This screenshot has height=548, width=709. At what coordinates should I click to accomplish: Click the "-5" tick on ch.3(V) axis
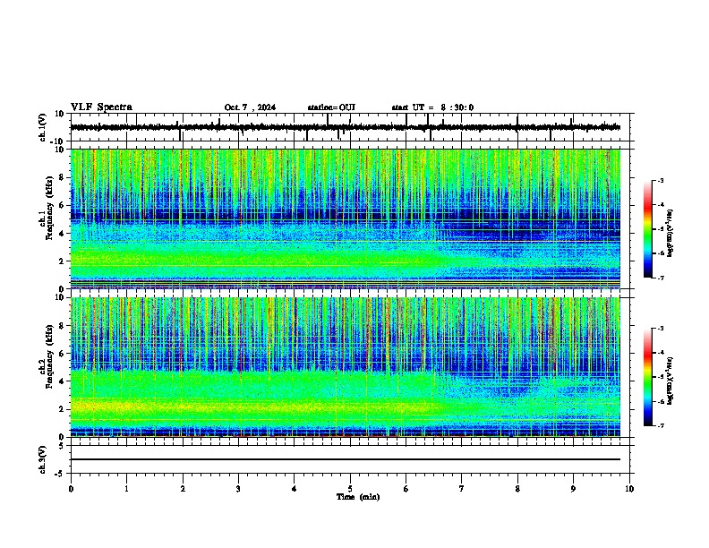60,474
